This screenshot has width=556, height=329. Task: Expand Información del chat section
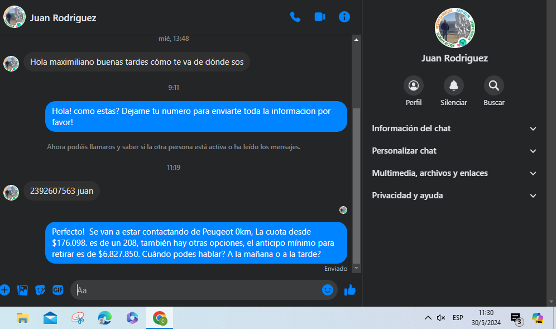(x=454, y=128)
